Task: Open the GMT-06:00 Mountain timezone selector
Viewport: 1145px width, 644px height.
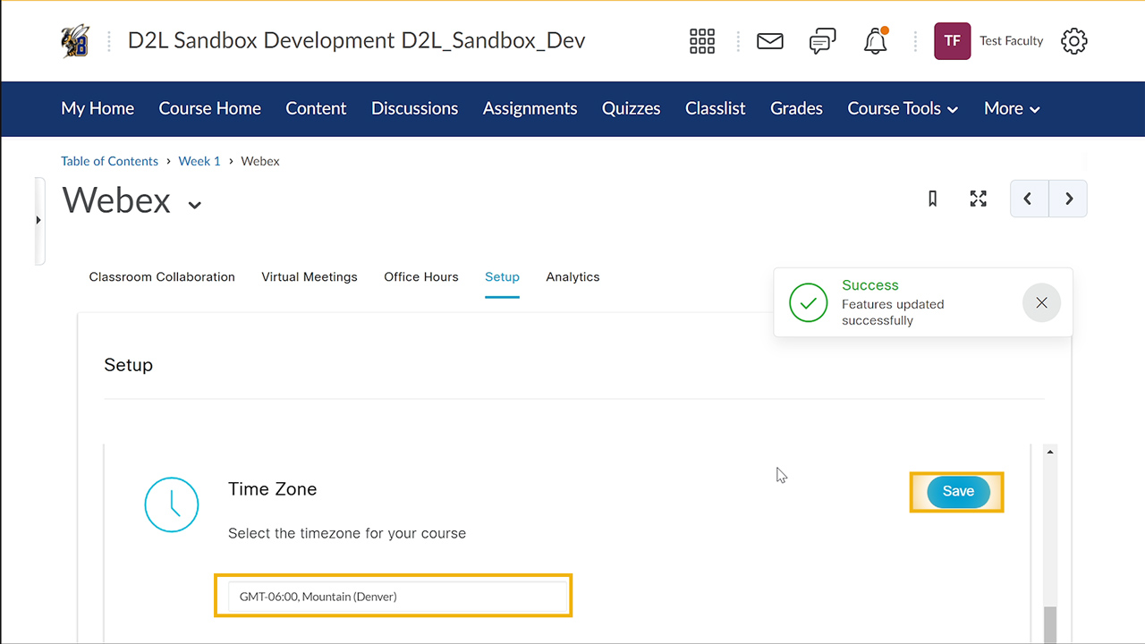Action: pyautogui.click(x=393, y=596)
